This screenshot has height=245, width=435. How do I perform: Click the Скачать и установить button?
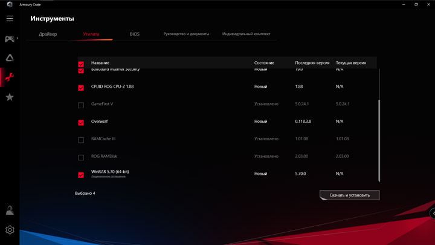point(350,195)
